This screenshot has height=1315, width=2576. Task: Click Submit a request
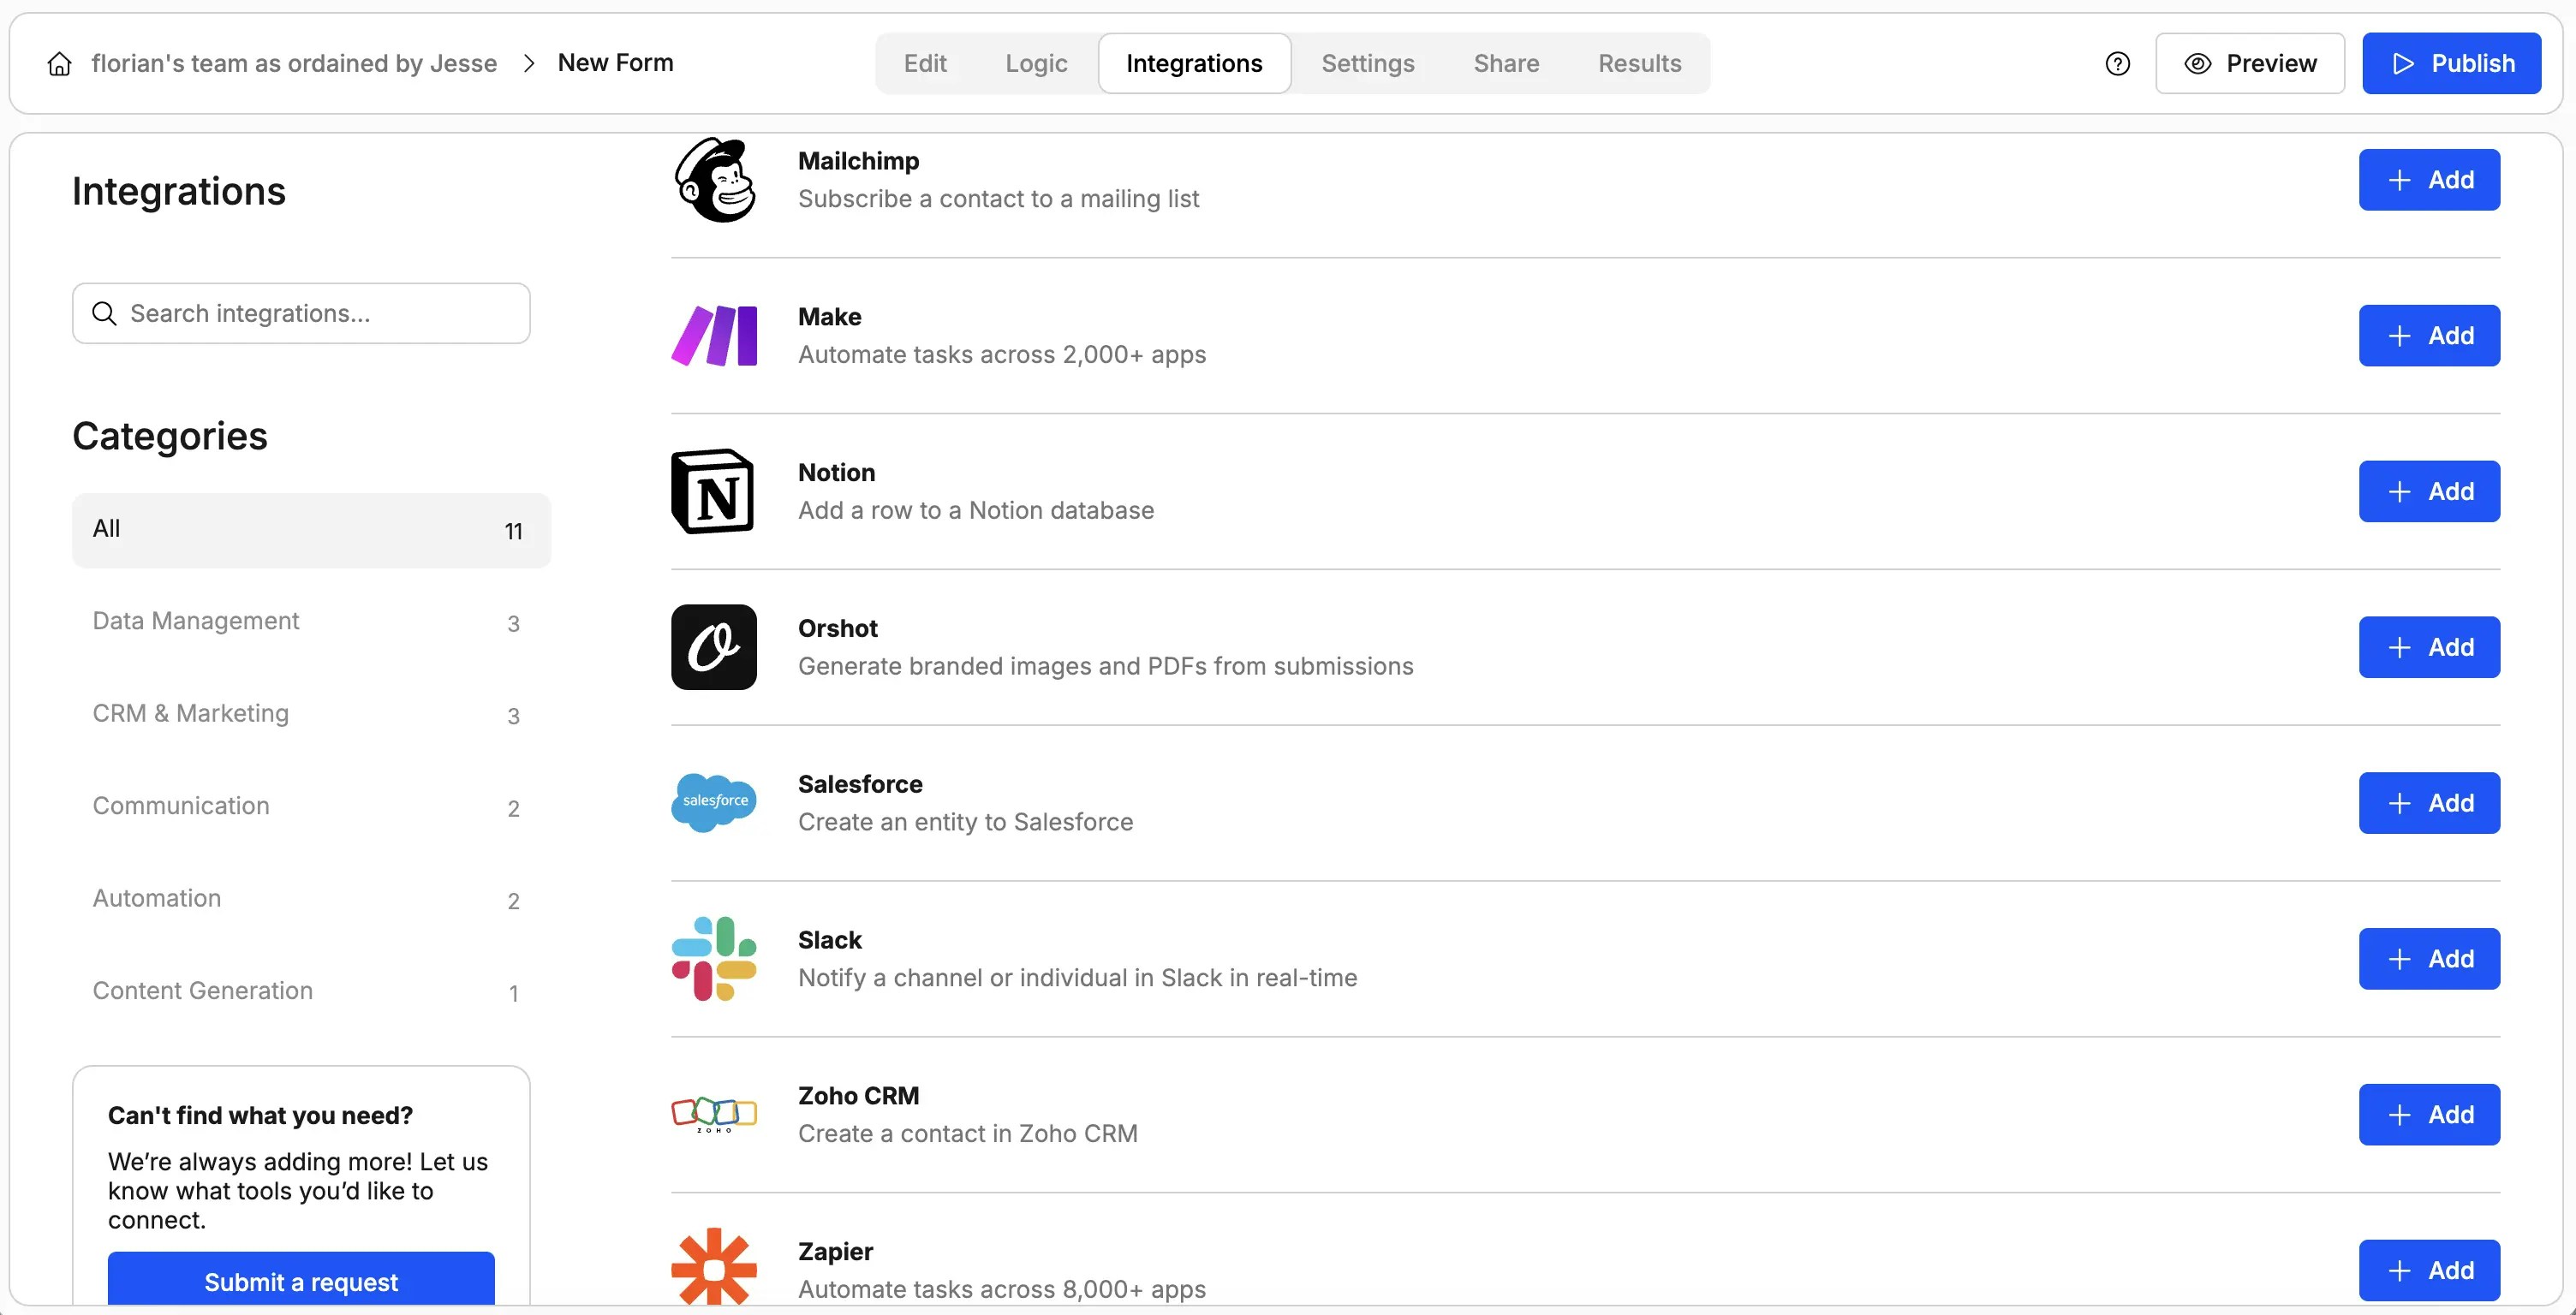tap(301, 1281)
